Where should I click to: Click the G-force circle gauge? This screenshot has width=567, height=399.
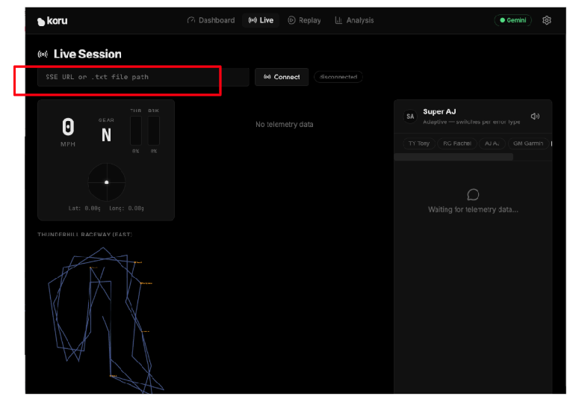tap(106, 182)
